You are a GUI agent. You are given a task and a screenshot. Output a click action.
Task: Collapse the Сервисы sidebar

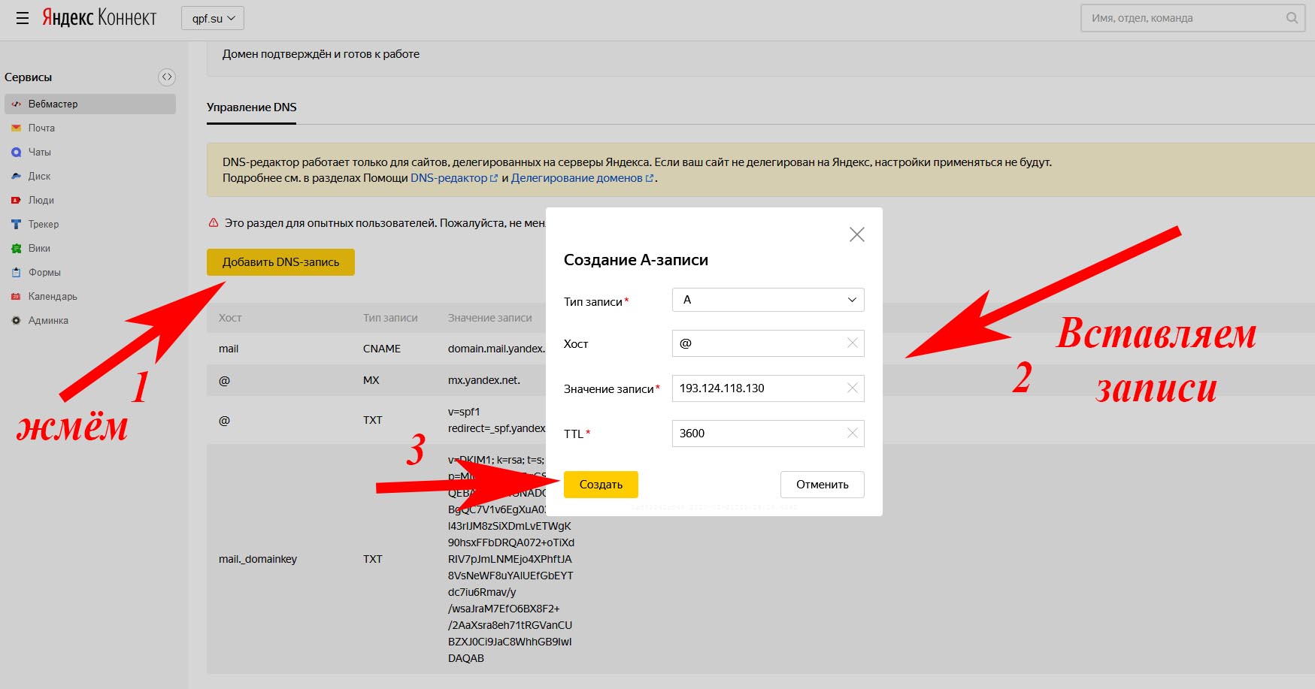pyautogui.click(x=167, y=77)
